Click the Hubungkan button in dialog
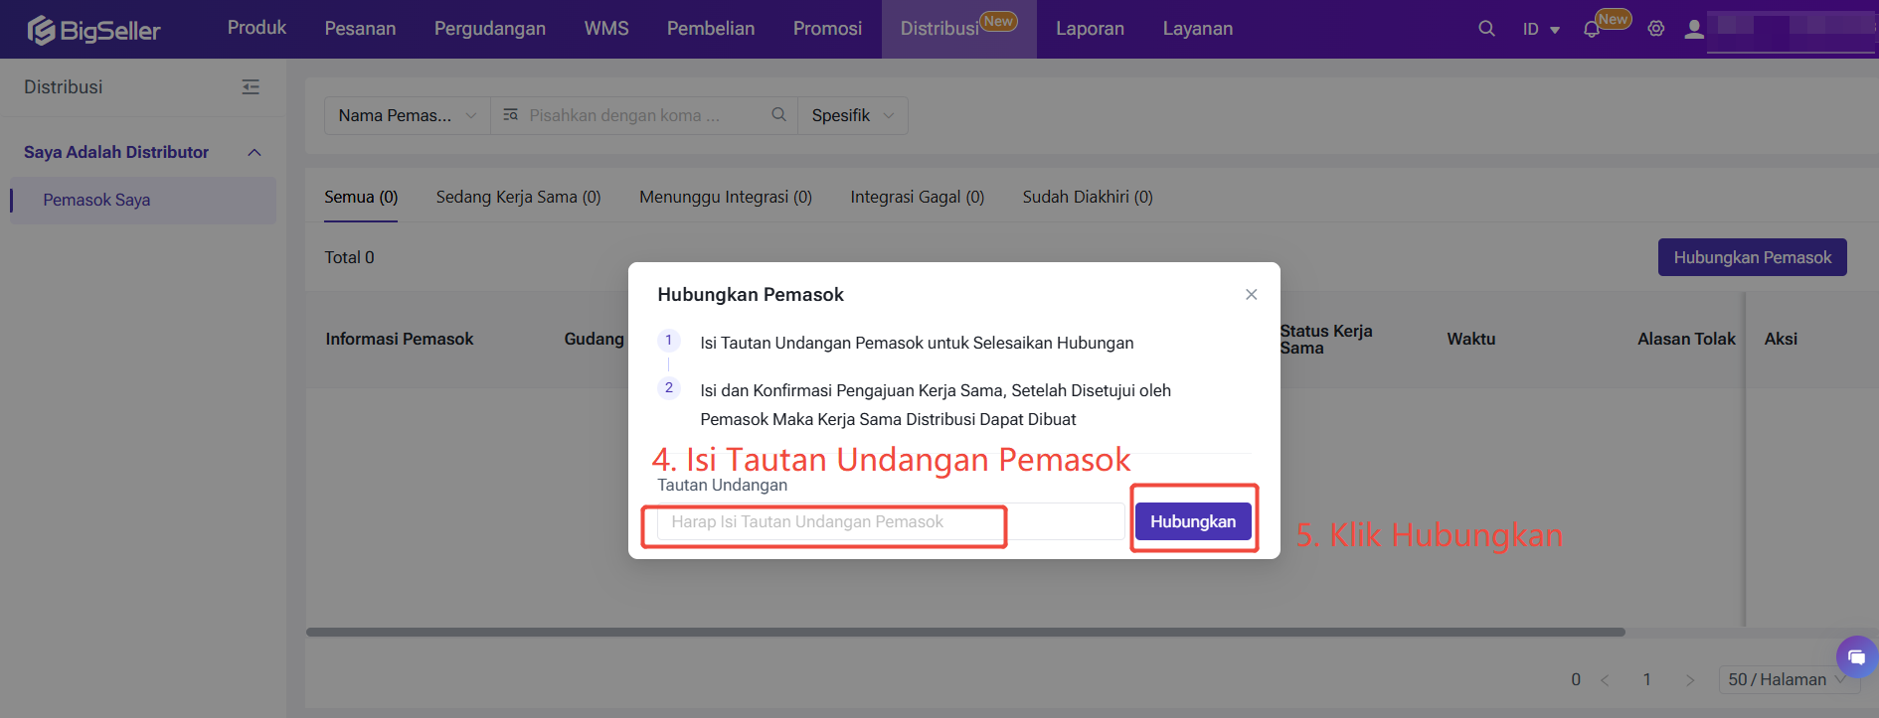Viewport: 1879px width, 718px height. 1192,521
